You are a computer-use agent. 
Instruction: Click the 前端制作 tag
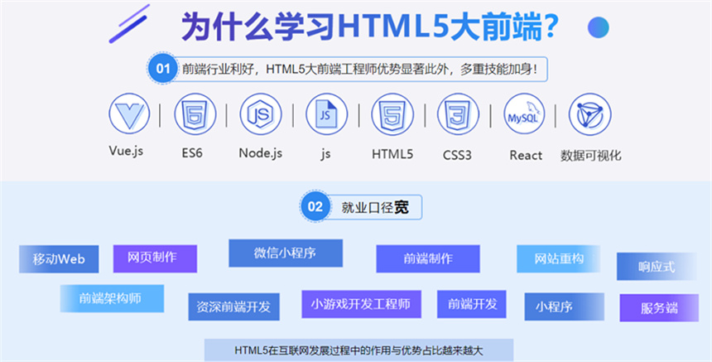[x=428, y=259]
